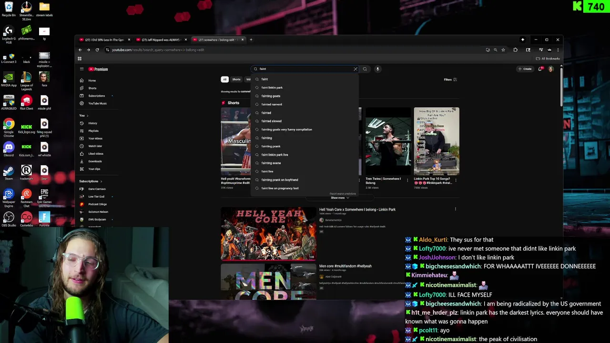Reload the page in browser toolbar
This screenshot has height=343, width=610.
[x=97, y=50]
